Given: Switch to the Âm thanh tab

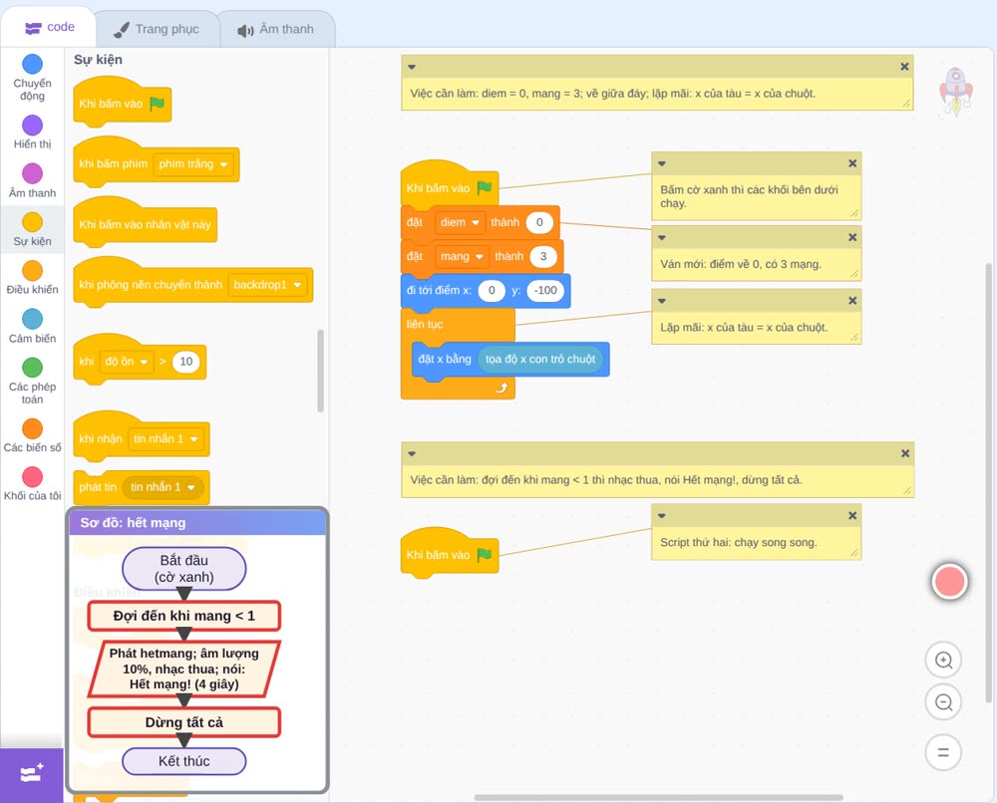Looking at the screenshot, I should point(276,29).
